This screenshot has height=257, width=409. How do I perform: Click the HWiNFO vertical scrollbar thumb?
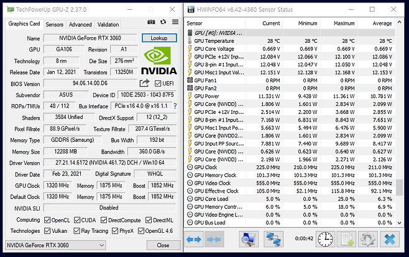pyautogui.click(x=399, y=187)
